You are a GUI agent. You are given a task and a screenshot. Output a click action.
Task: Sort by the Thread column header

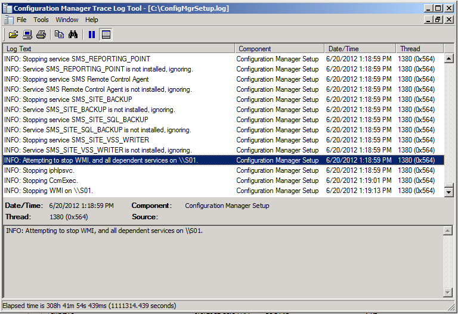coord(420,49)
